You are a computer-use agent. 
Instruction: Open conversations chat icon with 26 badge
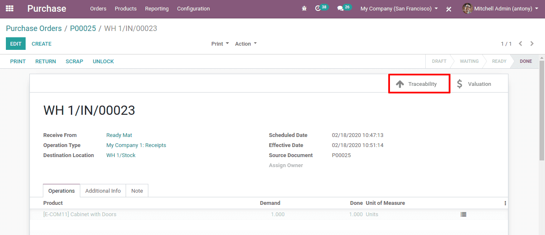tap(344, 8)
